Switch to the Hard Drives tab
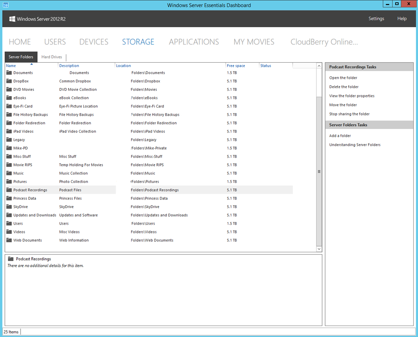The height and width of the screenshot is (337, 418). click(52, 57)
